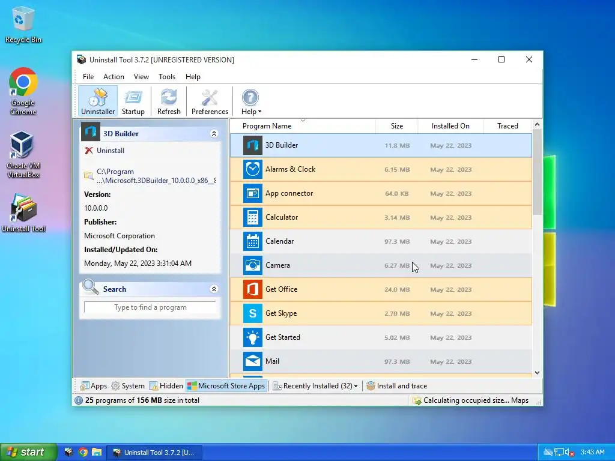Click the info icon in status bar
Screen dimensions: 615x461
79,400
